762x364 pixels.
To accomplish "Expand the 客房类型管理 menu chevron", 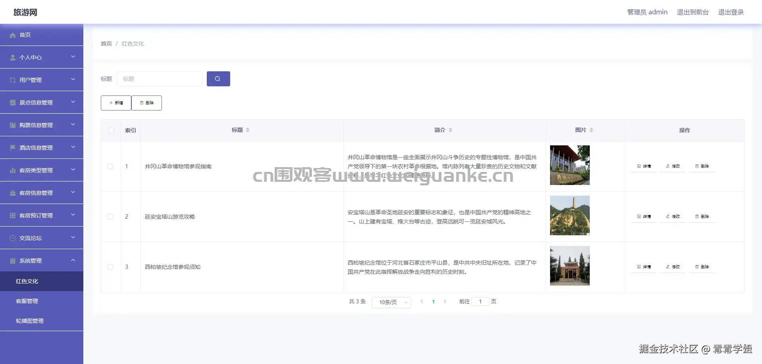I will point(73,170).
